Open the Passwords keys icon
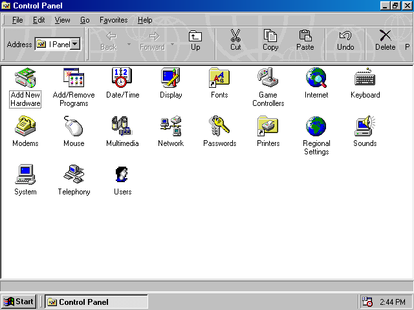The height and width of the screenshot is (310, 414). pyautogui.click(x=219, y=127)
